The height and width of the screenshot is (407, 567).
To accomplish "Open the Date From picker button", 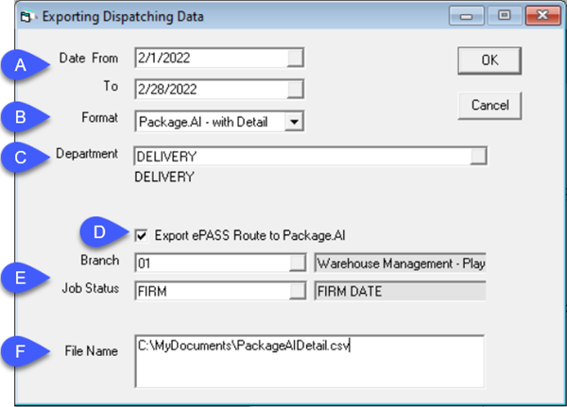I will (295, 58).
